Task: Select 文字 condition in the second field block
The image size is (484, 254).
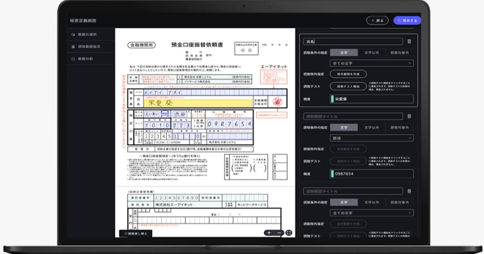Action: pyautogui.click(x=344, y=127)
